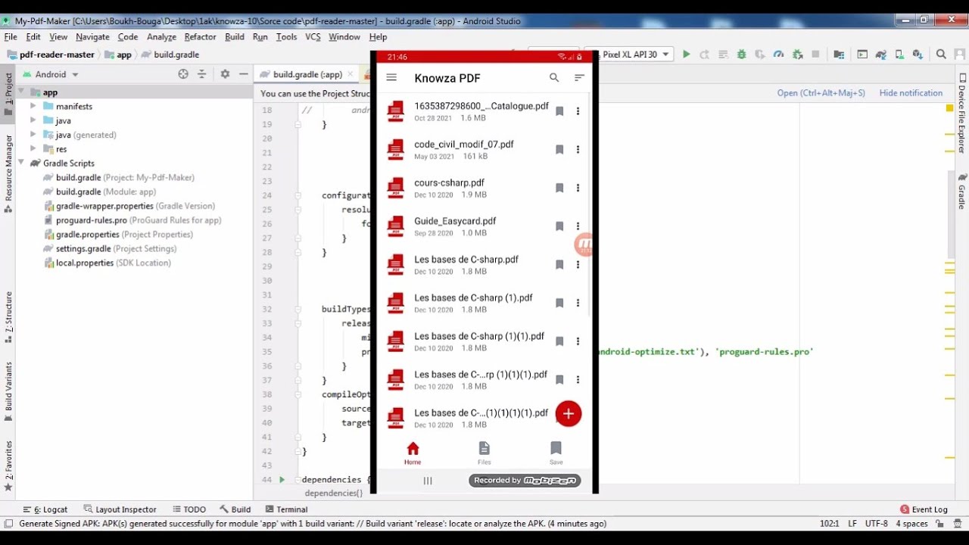Toggle bookmark for 1635387298600 Catalogue pdf

pyautogui.click(x=559, y=111)
